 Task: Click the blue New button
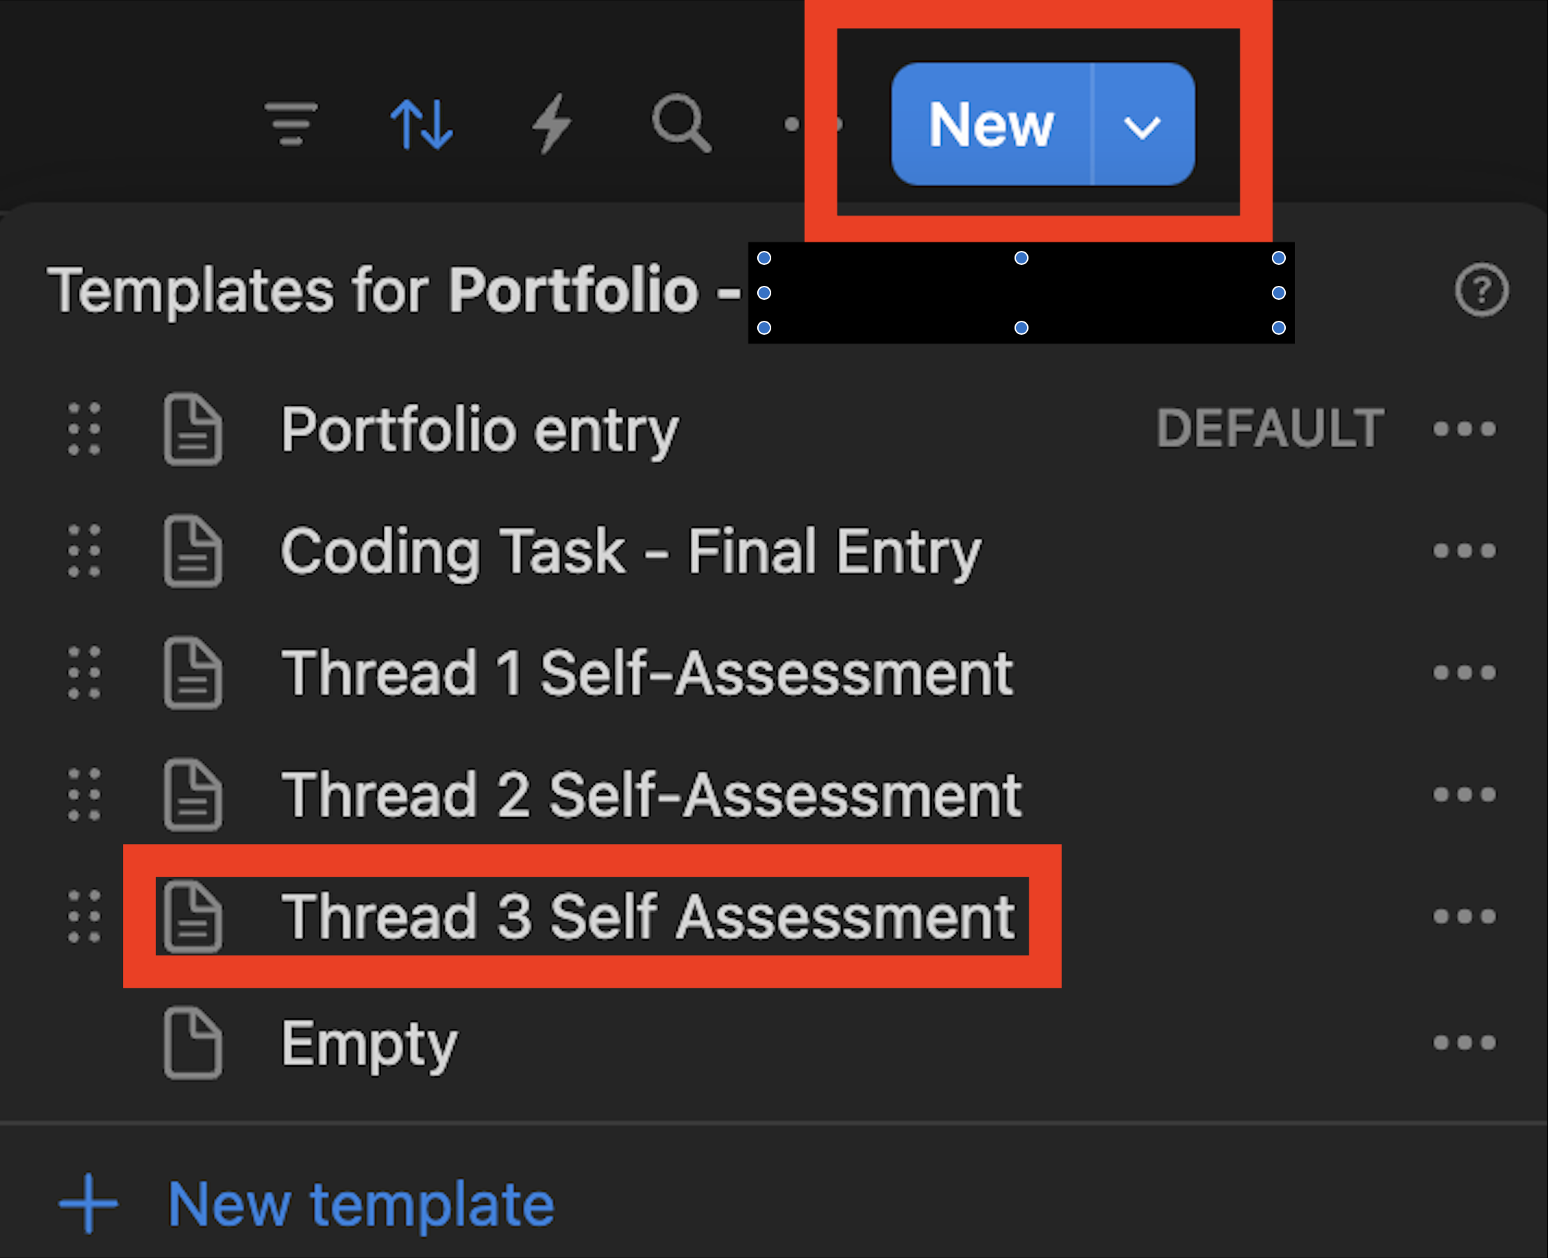(991, 124)
